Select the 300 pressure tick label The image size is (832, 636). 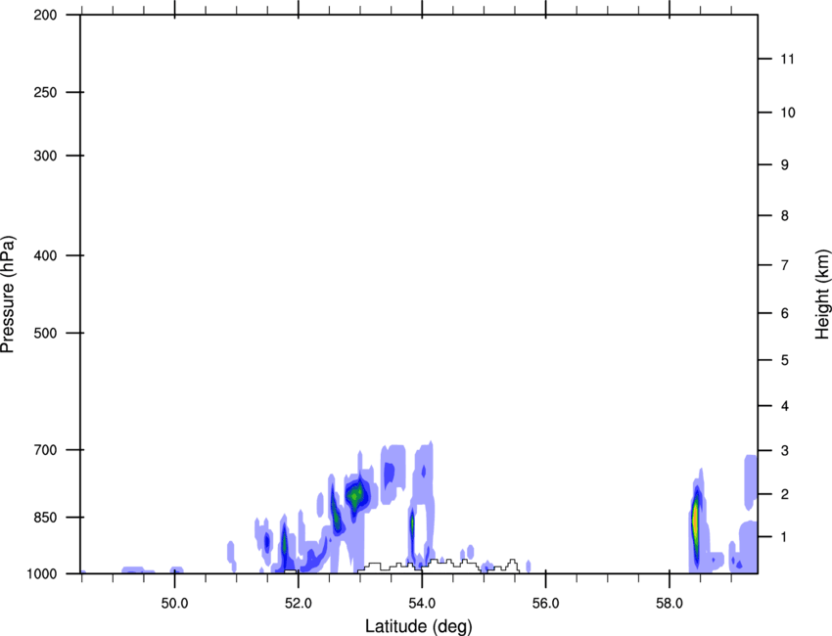[45, 156]
